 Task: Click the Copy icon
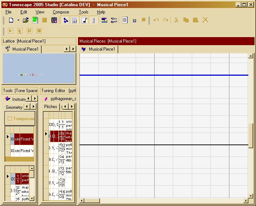(x=186, y=20)
